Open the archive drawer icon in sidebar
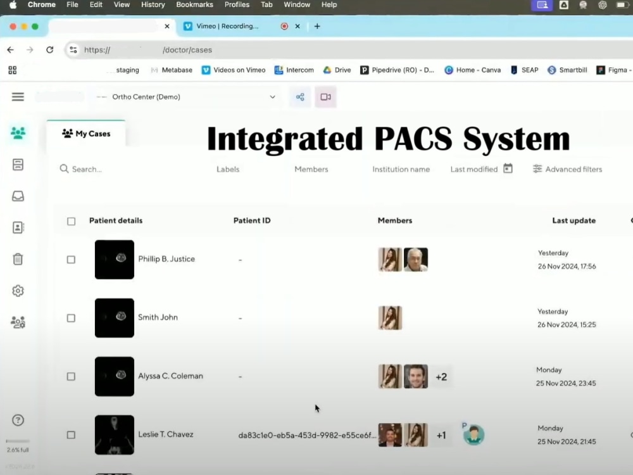633x475 pixels. point(18,165)
